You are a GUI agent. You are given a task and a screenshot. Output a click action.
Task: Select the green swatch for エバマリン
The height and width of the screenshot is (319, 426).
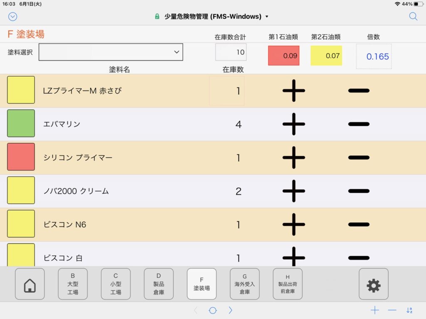[21, 123]
